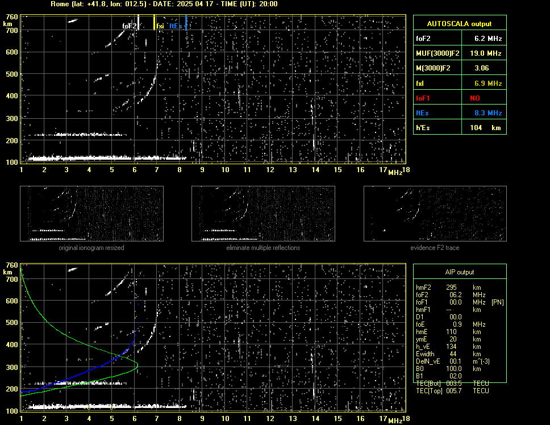Click the D1 00.0 row in AIP output
The width and height of the screenshot is (550, 425).
[439, 317]
